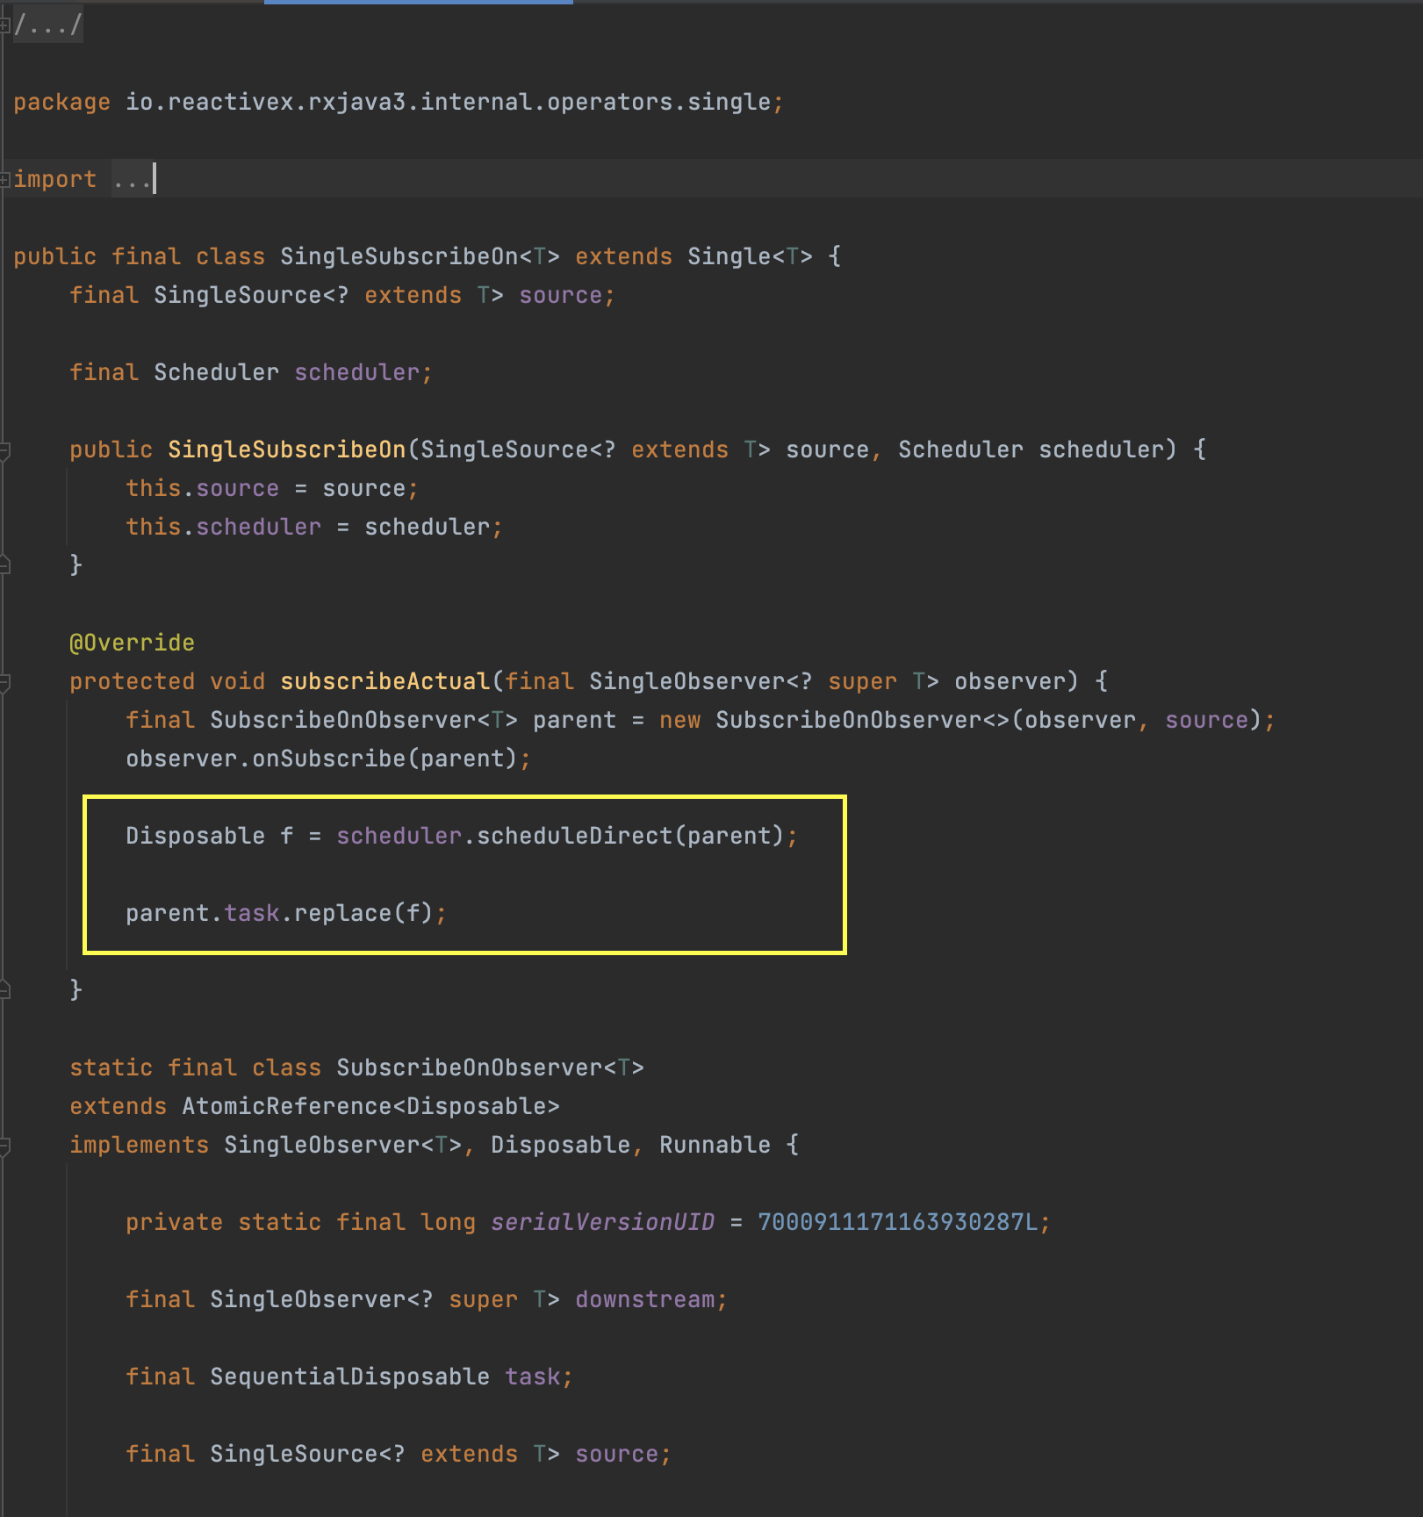Click the 'private' keyword
Viewport: 1423px width, 1517px height.
tap(175, 1222)
